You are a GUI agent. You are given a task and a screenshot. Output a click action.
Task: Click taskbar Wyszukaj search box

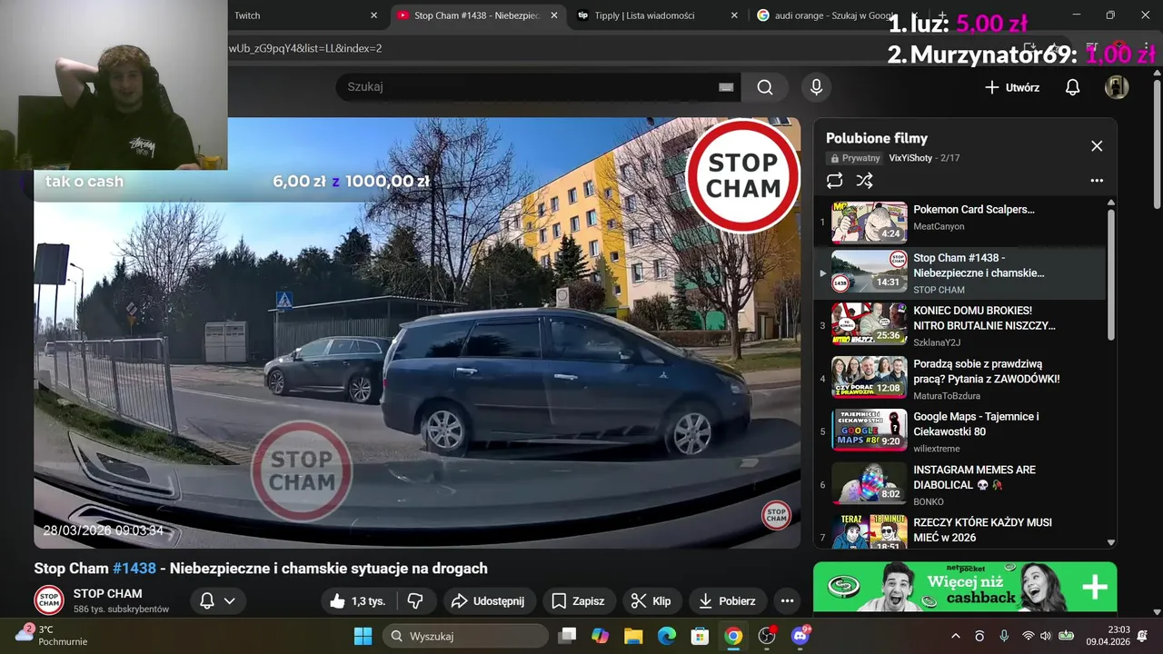pos(465,636)
